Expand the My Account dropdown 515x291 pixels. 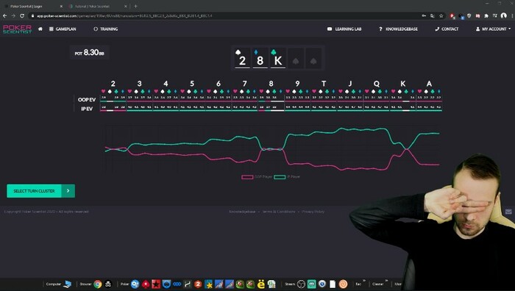tap(493, 29)
